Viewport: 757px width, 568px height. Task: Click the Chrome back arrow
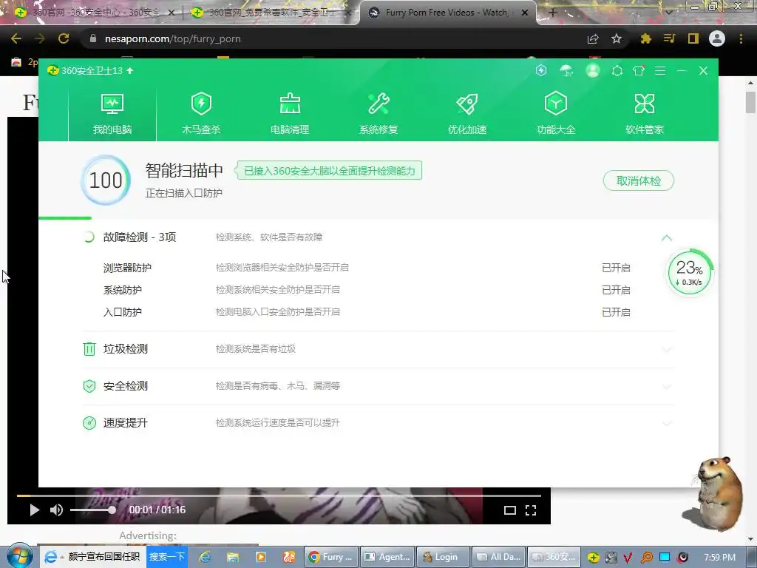click(x=16, y=38)
